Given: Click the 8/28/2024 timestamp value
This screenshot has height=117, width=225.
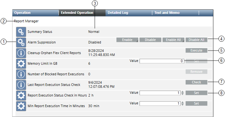Looking at the screenshot, I should coord(102,53).
